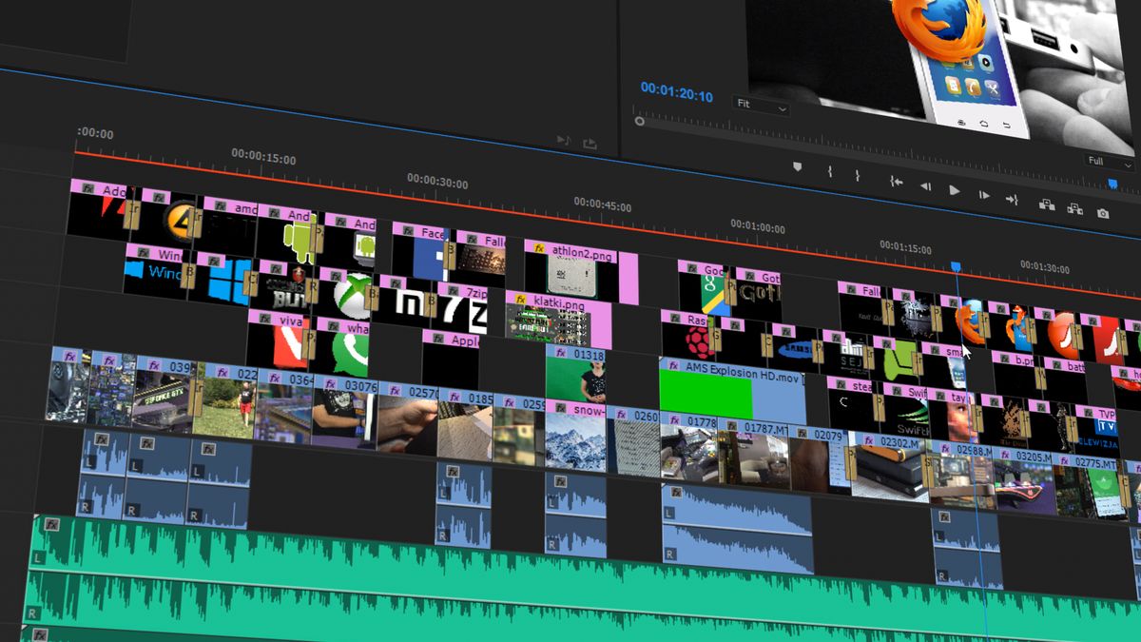Open the Fit zoom level dropdown

click(x=761, y=104)
